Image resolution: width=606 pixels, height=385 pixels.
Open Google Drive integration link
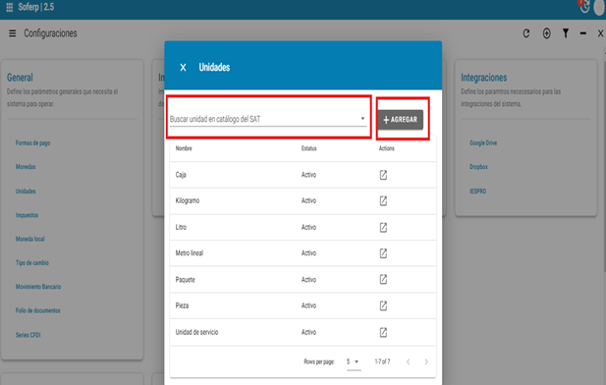(483, 143)
